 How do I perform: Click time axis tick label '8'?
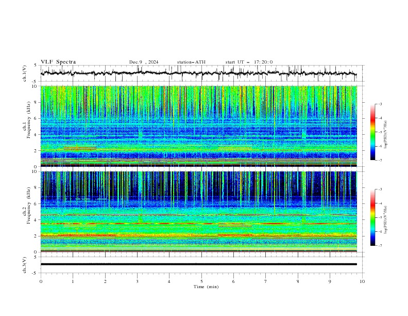(x=298, y=281)
